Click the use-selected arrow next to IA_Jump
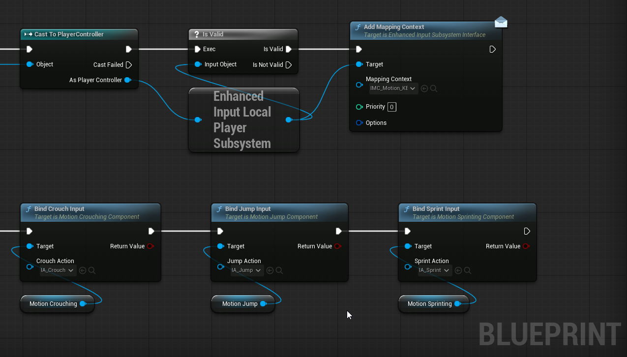 270,270
